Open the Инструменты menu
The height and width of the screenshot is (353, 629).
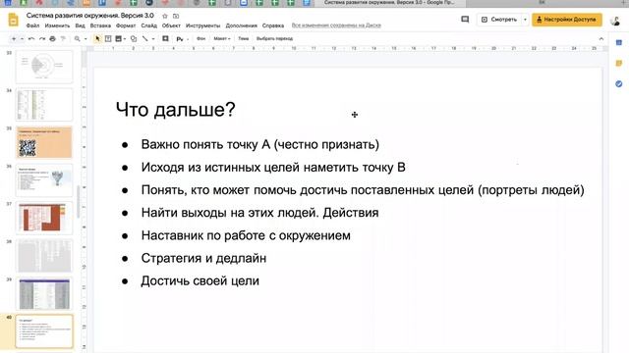click(203, 25)
